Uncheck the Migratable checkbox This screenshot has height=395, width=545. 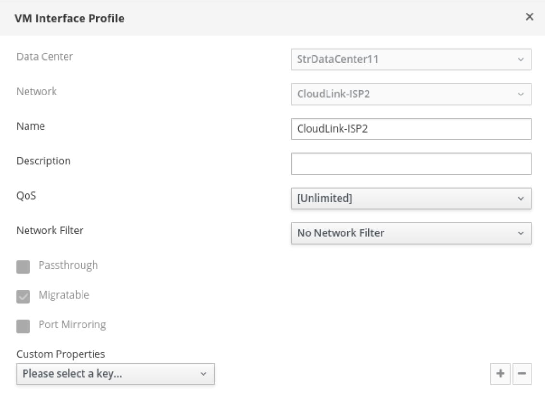[x=23, y=296]
